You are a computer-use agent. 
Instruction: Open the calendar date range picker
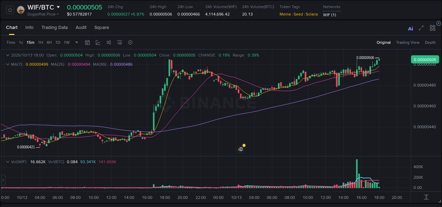(87, 42)
